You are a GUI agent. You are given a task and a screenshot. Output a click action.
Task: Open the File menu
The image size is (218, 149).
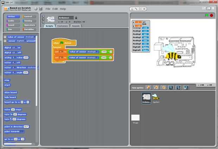click(x=48, y=9)
